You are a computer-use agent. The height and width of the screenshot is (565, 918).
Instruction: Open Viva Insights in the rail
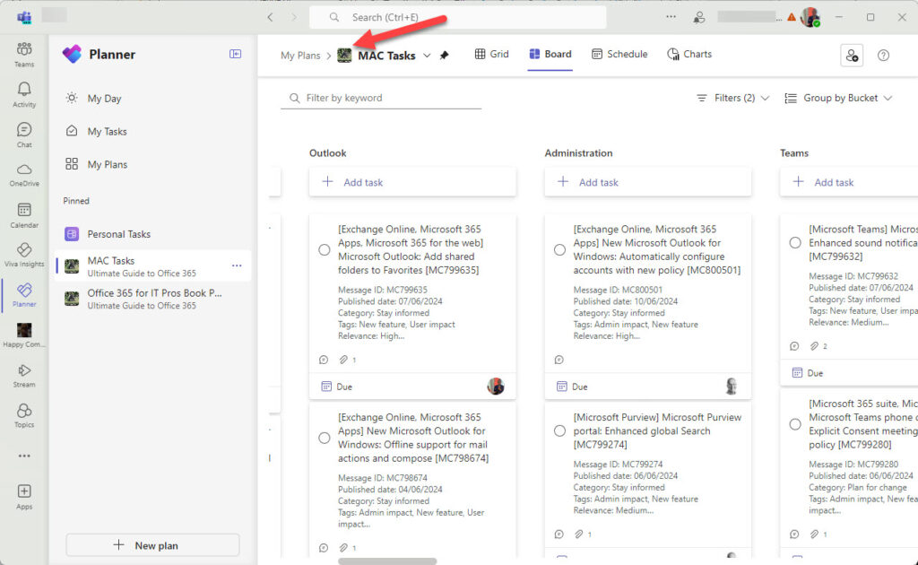pyautogui.click(x=24, y=256)
